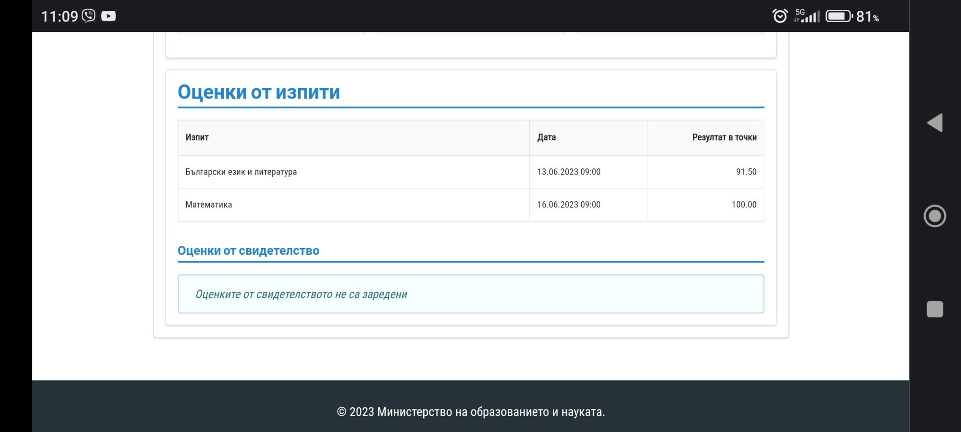This screenshot has height=432, width=961.
Task: Tap the Viber notification icon
Action: pos(88,16)
